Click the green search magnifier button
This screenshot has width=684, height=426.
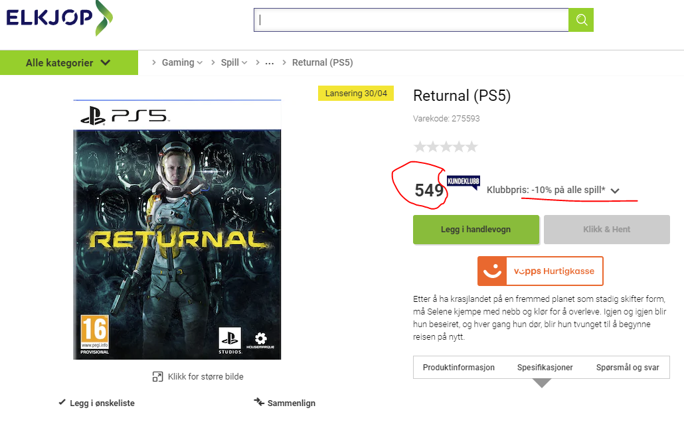[x=581, y=20]
